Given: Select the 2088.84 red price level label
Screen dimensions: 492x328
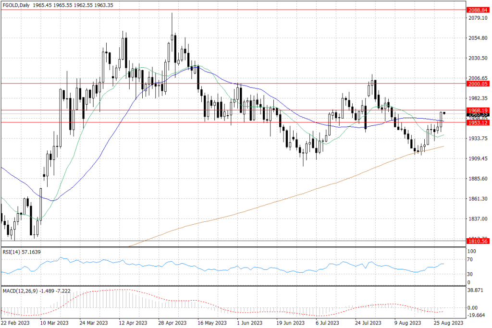Looking at the screenshot, I should coord(478,10).
